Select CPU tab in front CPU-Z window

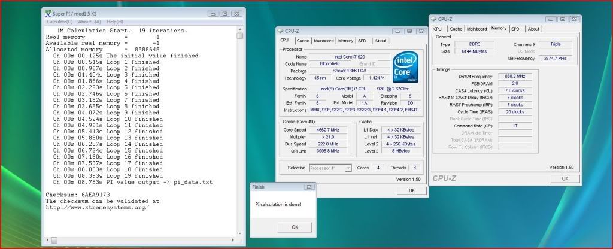[x=284, y=40]
